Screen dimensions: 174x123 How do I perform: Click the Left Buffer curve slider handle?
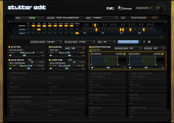108,67
